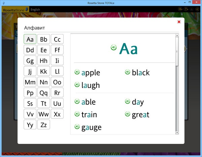Click the word 'able'
The height and width of the screenshot is (157, 202).
(x=89, y=102)
